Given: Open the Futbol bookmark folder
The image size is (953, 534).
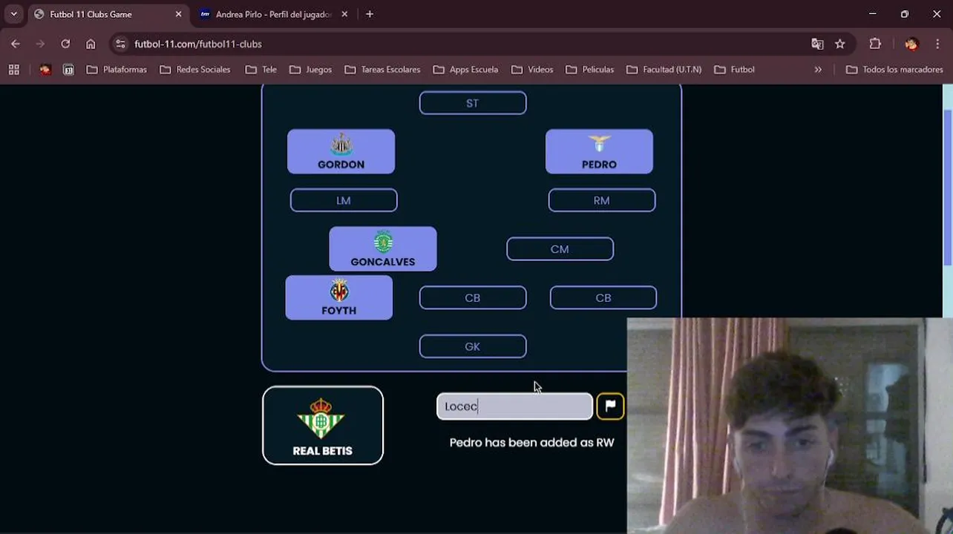Looking at the screenshot, I should 735,70.
